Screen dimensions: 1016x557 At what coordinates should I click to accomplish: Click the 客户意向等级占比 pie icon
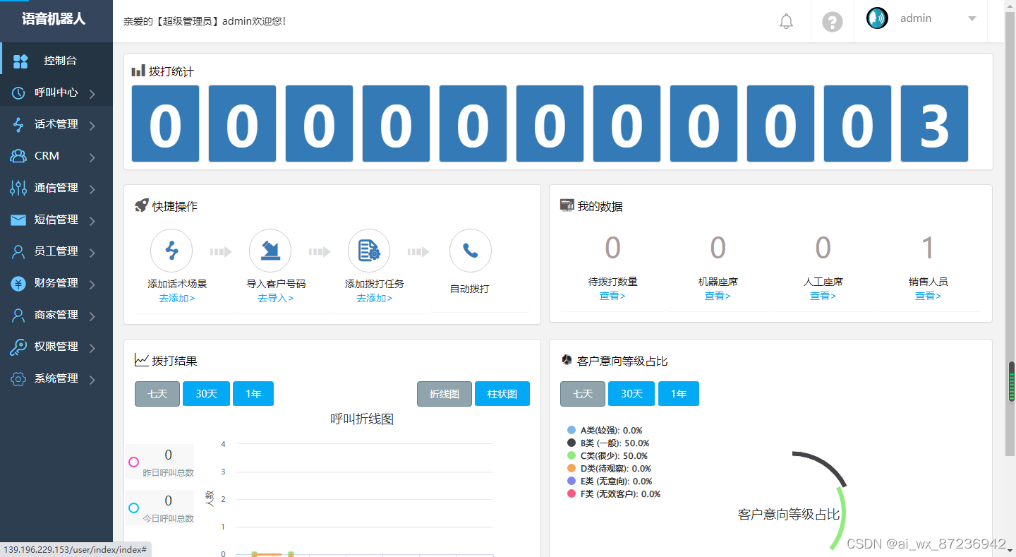[567, 360]
